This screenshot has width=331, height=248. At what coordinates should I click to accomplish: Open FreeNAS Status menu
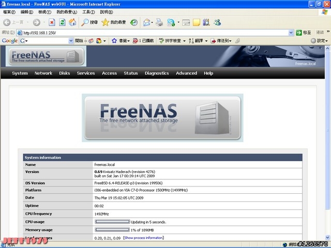131,73
